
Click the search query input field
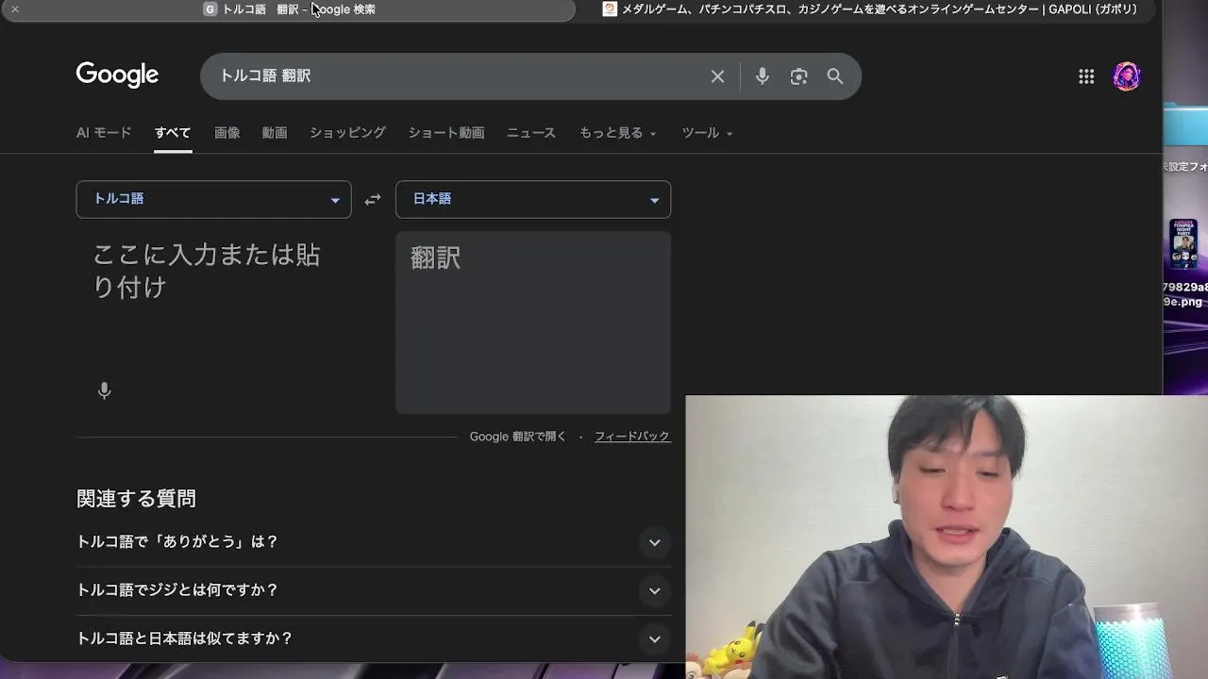pyautogui.click(x=458, y=76)
